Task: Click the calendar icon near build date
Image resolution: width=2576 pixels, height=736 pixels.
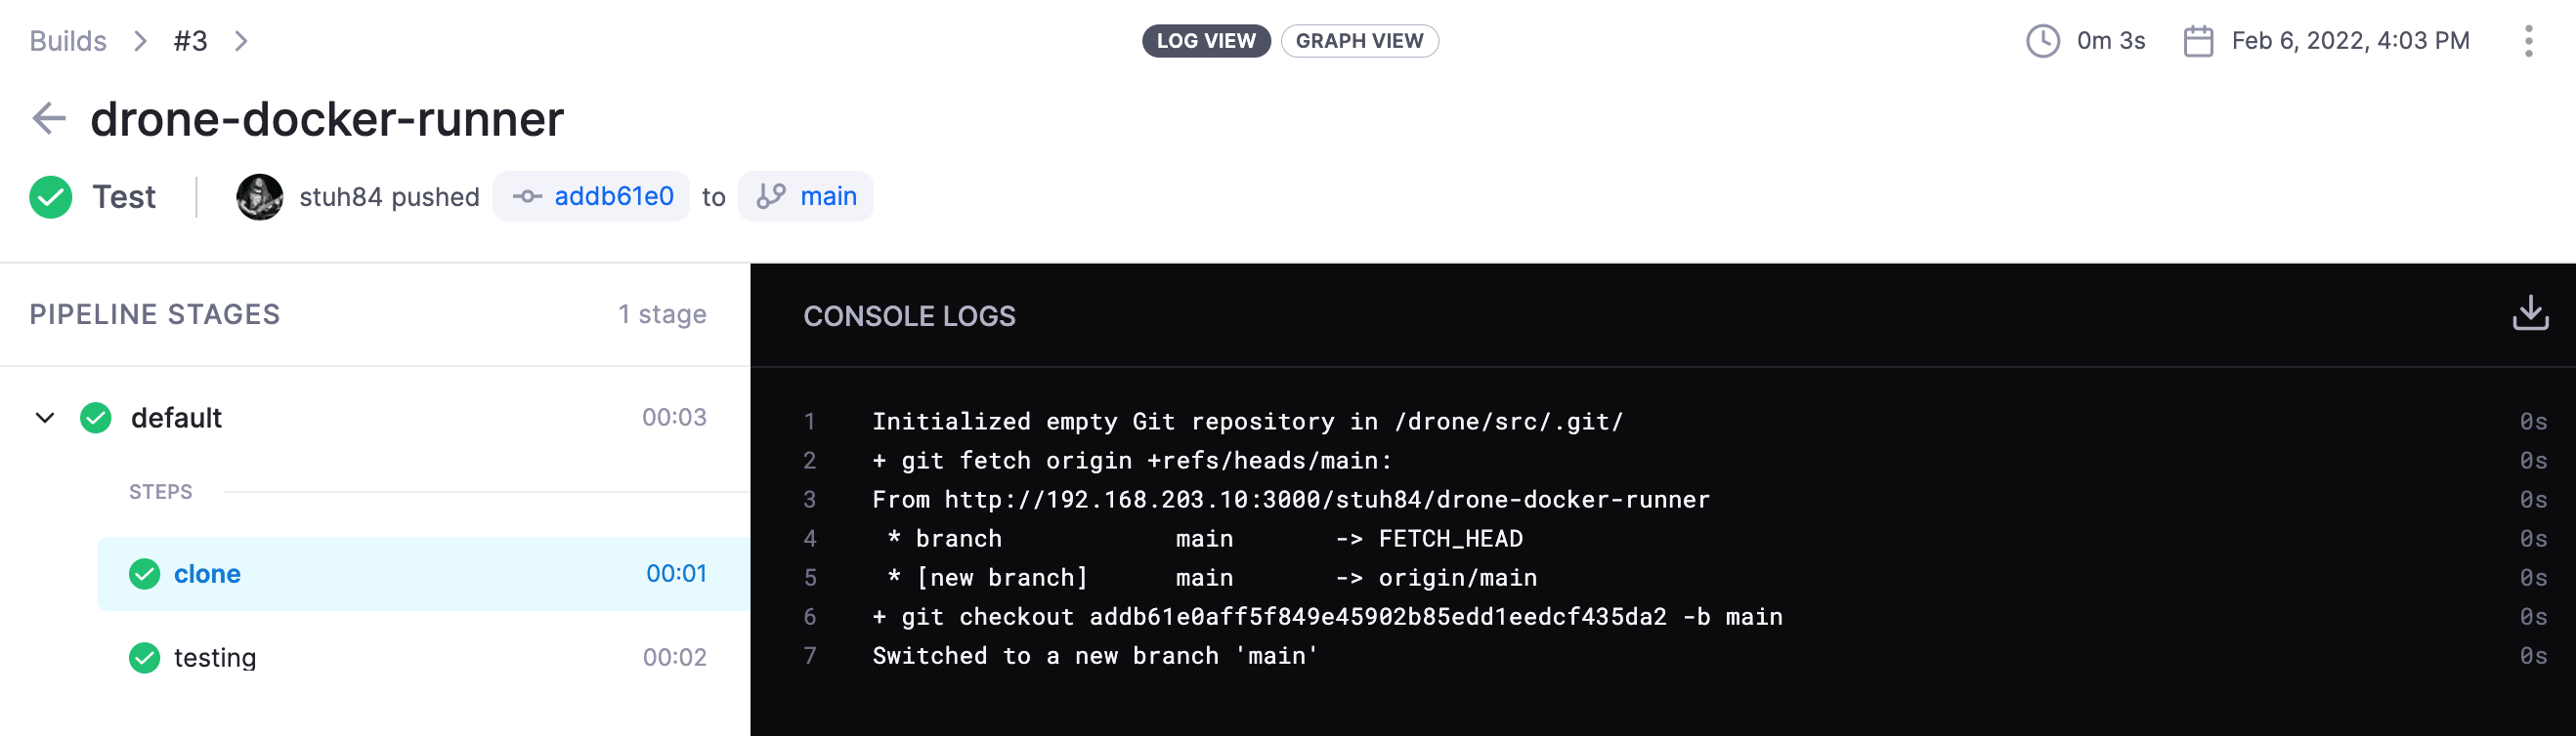Action: click(2197, 41)
